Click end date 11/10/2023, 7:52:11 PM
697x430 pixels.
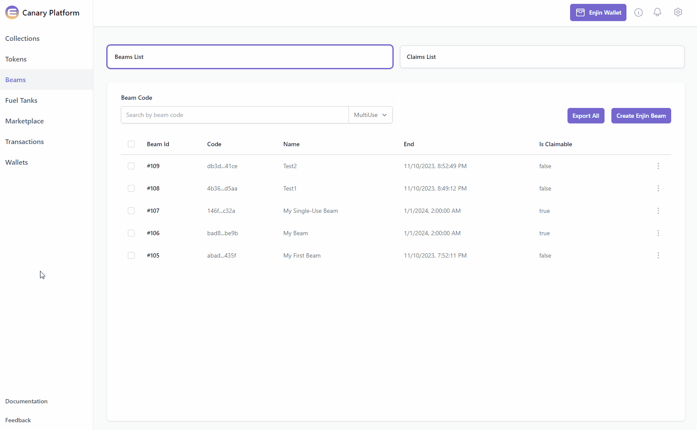click(435, 255)
